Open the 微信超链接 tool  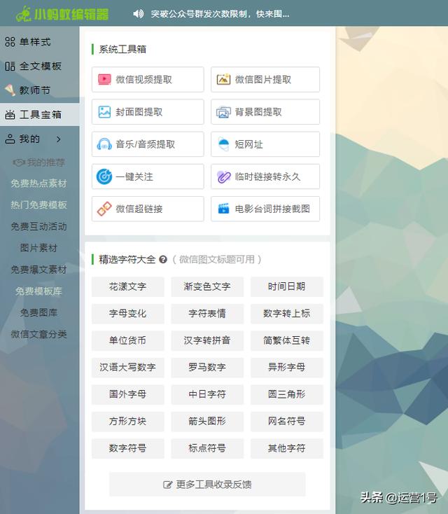tap(148, 209)
